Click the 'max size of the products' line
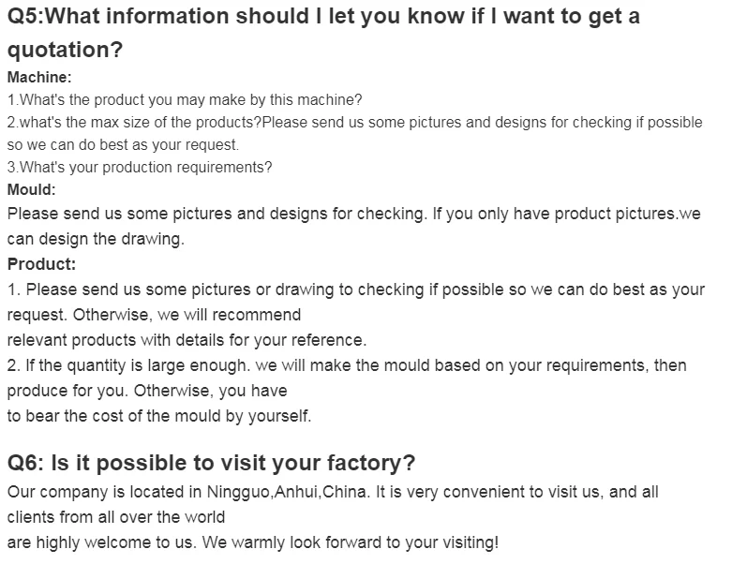The height and width of the screenshot is (564, 732). (354, 122)
